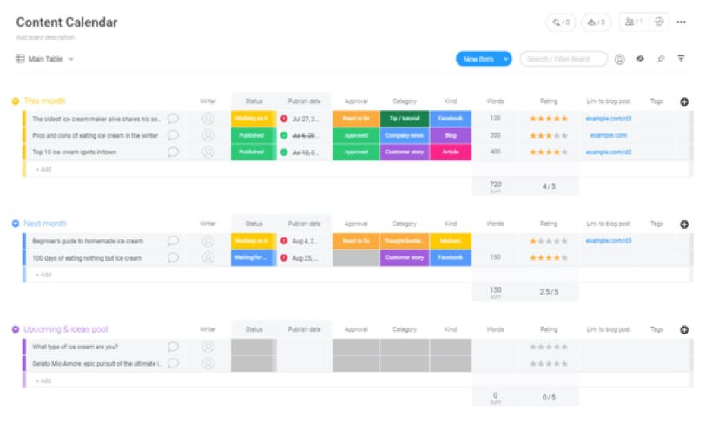Screen dimensions: 705x422
Task: Assign a writer on the Beginner's guide row
Action: point(208,241)
